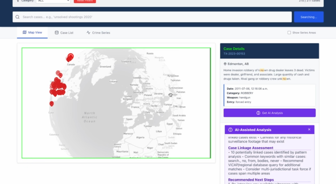
Task: Click the Spain label on the map
Action: 129,119
